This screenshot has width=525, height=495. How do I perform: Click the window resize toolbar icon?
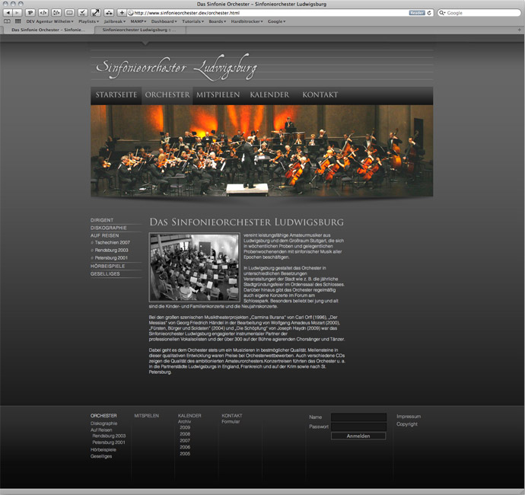69,13
